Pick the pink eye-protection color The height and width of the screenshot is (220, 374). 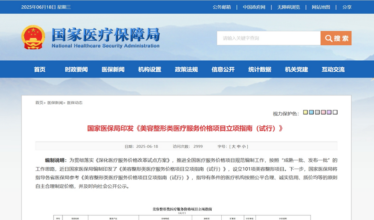click(323, 113)
